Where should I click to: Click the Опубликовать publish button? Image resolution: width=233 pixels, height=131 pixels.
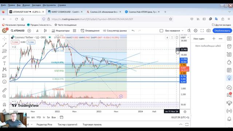[x=222, y=31]
